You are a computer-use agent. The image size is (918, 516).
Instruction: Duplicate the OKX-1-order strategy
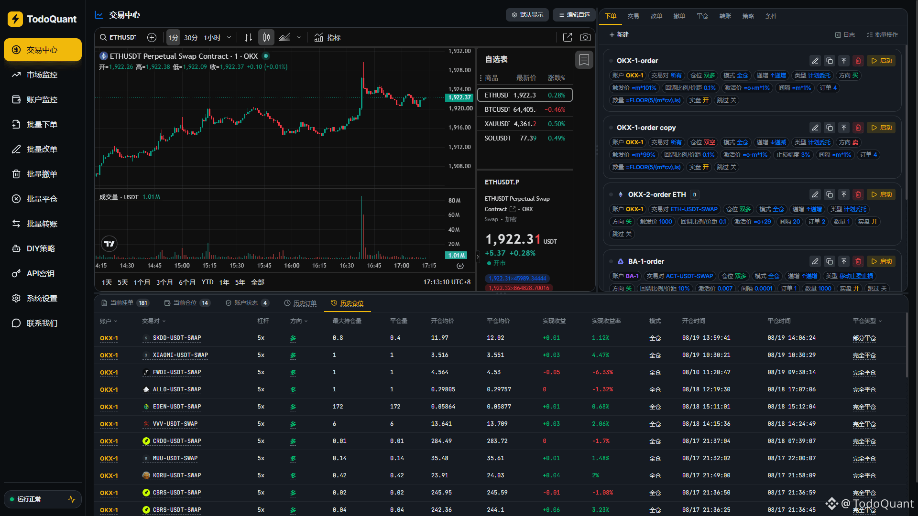[830, 61]
